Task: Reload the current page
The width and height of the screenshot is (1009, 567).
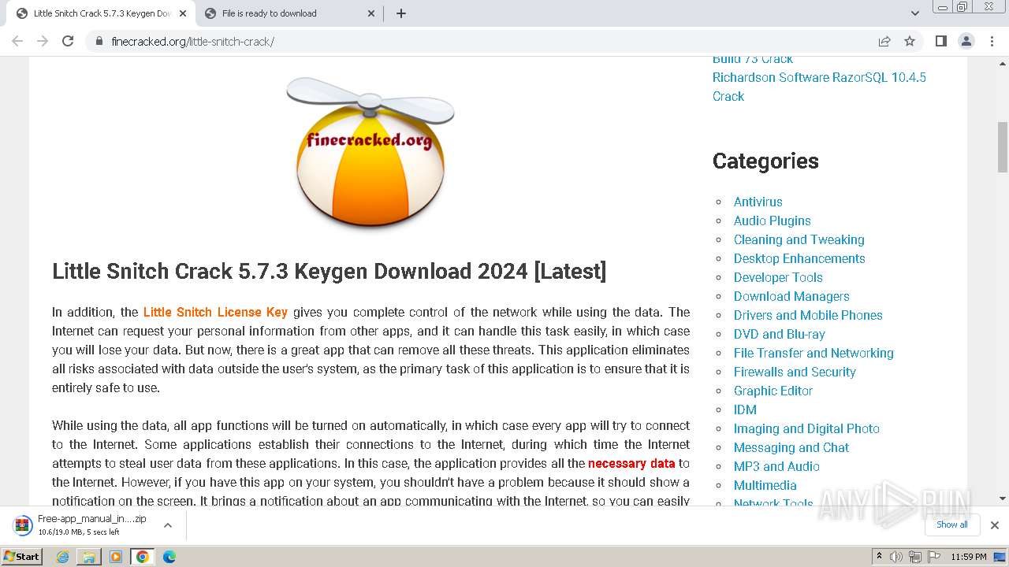Action: (x=68, y=41)
